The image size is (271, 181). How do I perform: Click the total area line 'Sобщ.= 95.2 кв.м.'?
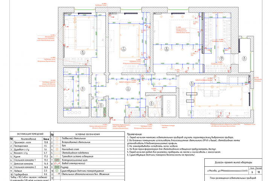(x=29, y=177)
